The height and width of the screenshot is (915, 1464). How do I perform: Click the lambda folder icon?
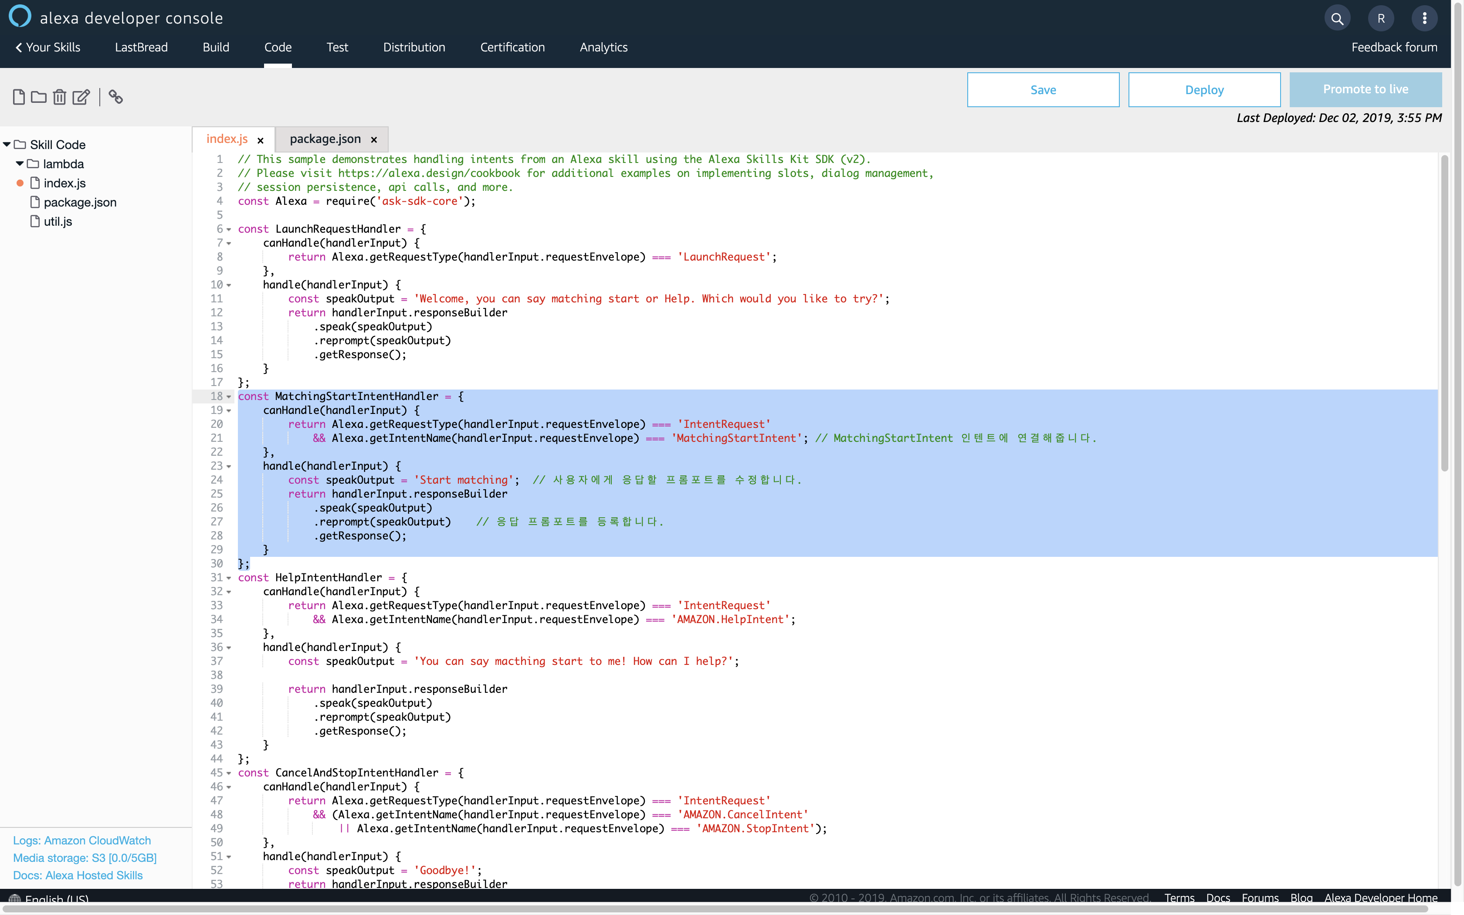(33, 164)
